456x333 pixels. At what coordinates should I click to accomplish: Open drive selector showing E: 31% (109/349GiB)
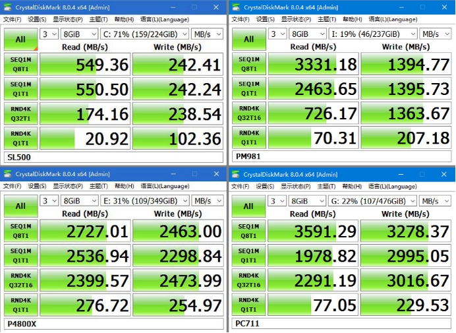pyautogui.click(x=145, y=200)
